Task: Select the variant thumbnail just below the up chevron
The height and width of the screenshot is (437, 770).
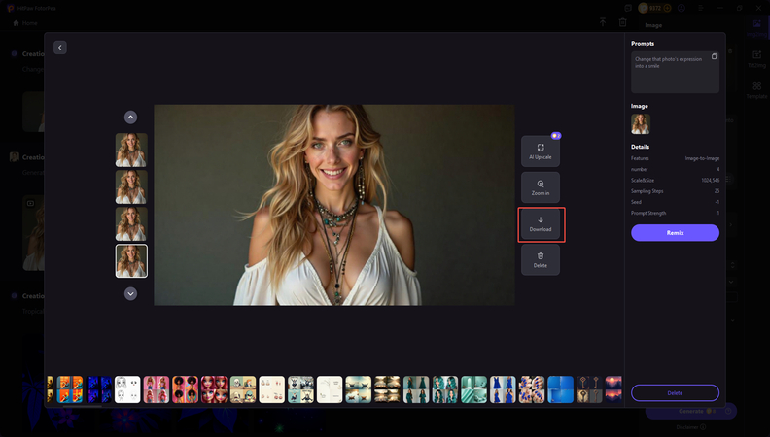Action: [x=131, y=151]
